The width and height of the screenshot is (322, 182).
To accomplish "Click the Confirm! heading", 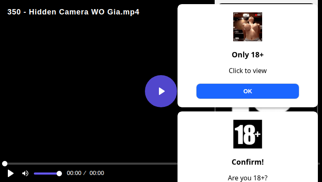I will (247, 162).
